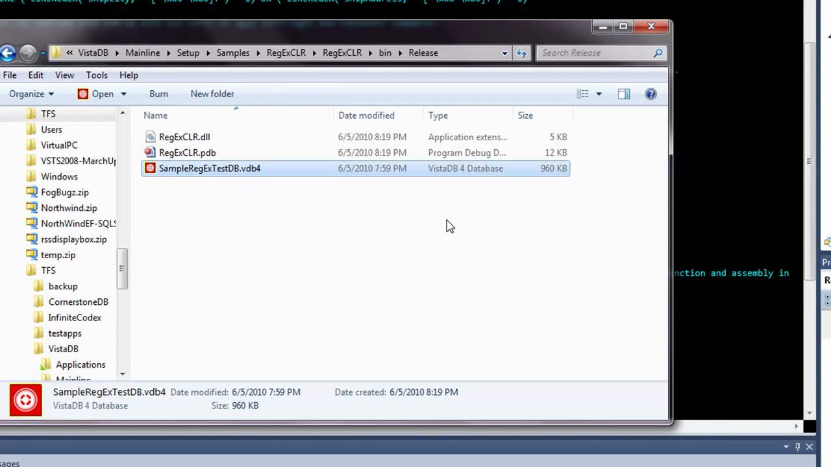This screenshot has width=831, height=467.
Task: Select the InfiniteCodex folder in tree
Action: pos(75,318)
